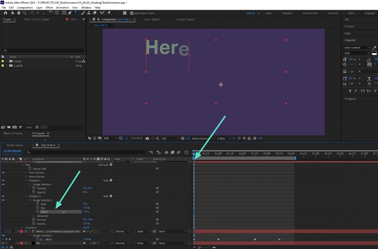Screen dimensions: 378x249
Task: Open the Libraries workspace
Action: coord(333,13)
